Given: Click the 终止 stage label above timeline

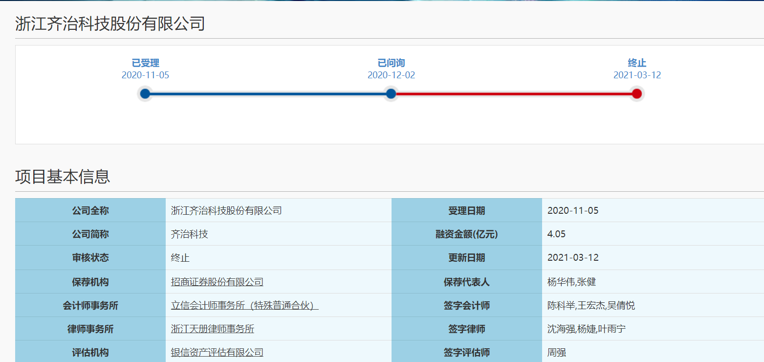Looking at the screenshot, I should pyautogui.click(x=637, y=63).
